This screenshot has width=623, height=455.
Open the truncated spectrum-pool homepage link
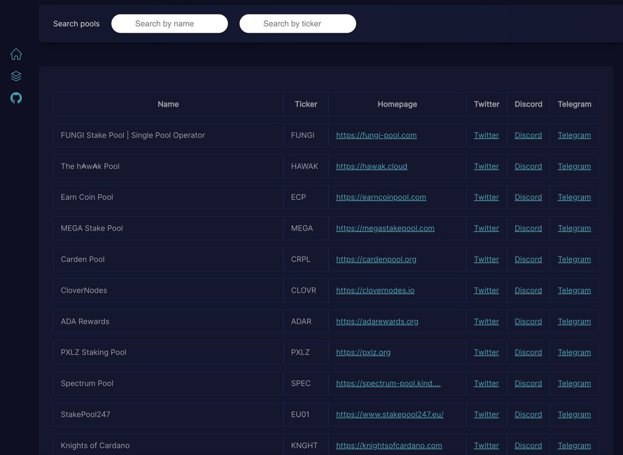[388, 383]
